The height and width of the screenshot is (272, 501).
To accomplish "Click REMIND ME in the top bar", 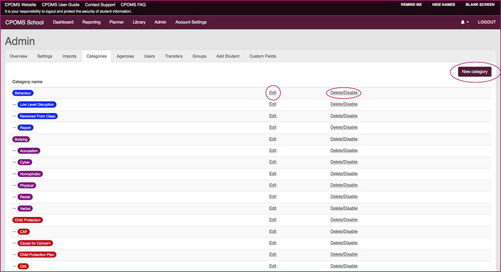I will coord(411,5).
